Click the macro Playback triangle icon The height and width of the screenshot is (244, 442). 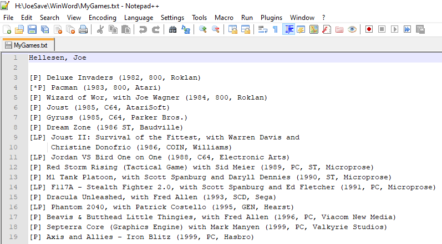[x=395, y=29]
